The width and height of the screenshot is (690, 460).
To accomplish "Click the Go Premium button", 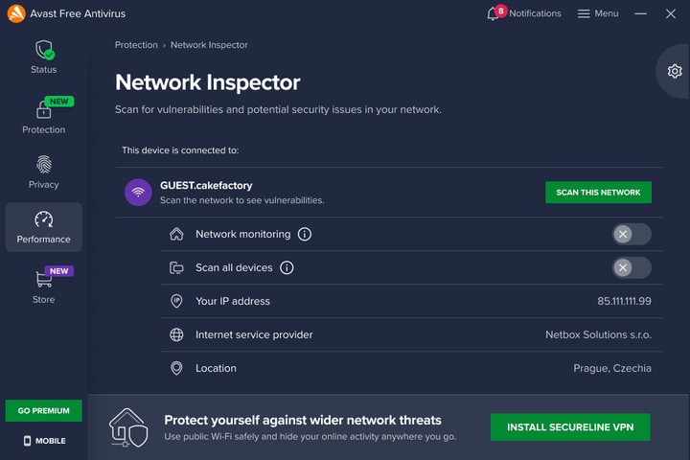I will tap(44, 411).
